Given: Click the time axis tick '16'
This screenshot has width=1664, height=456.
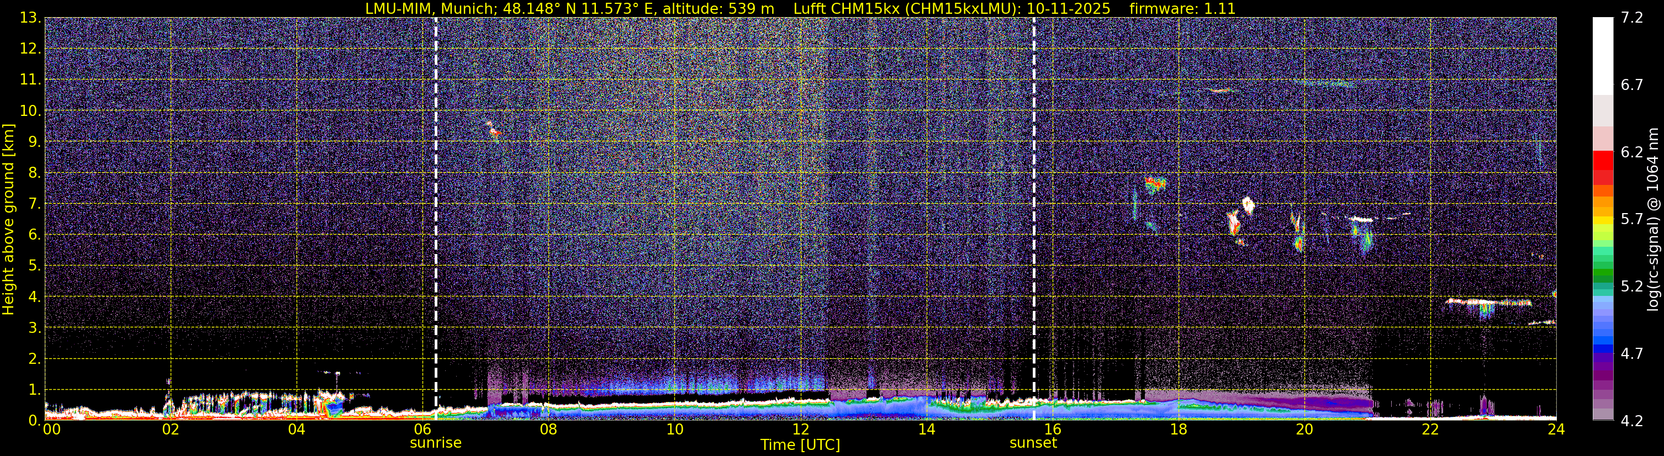Looking at the screenshot, I should point(1052,430).
